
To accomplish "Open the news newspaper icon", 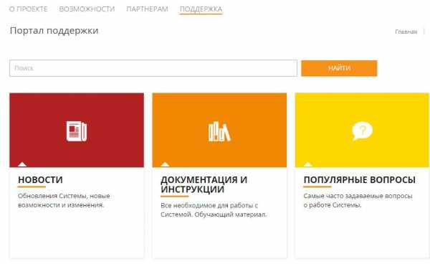I will [77, 131].
